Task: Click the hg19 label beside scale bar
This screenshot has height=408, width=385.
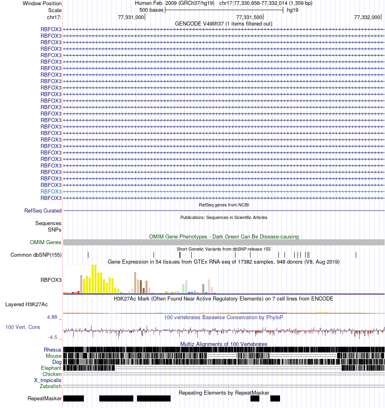Action: (x=293, y=10)
